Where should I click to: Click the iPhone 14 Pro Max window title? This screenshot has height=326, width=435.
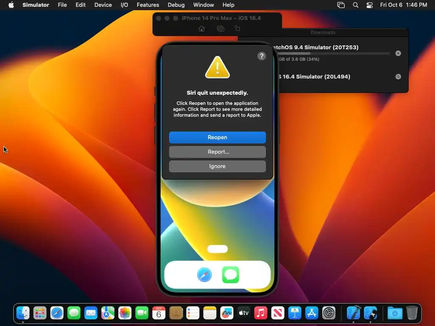221,18
